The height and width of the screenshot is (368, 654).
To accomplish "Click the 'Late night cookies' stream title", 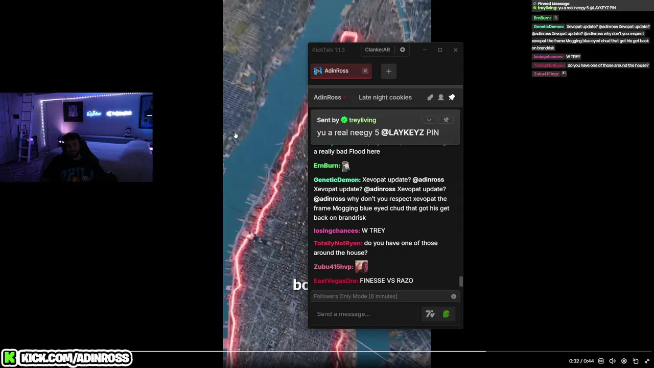I will pyautogui.click(x=385, y=97).
